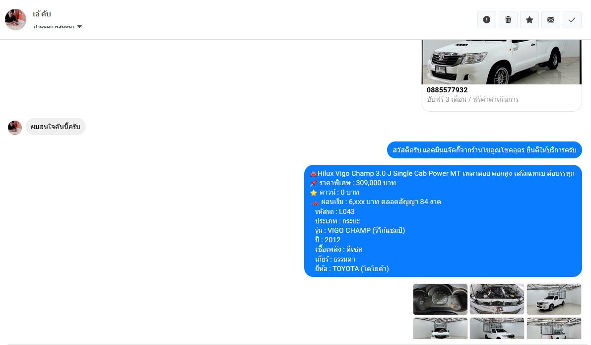Image resolution: width=591 pixels, height=345 pixels.
Task: Click the down payment 0 baht line
Action: click(334, 192)
